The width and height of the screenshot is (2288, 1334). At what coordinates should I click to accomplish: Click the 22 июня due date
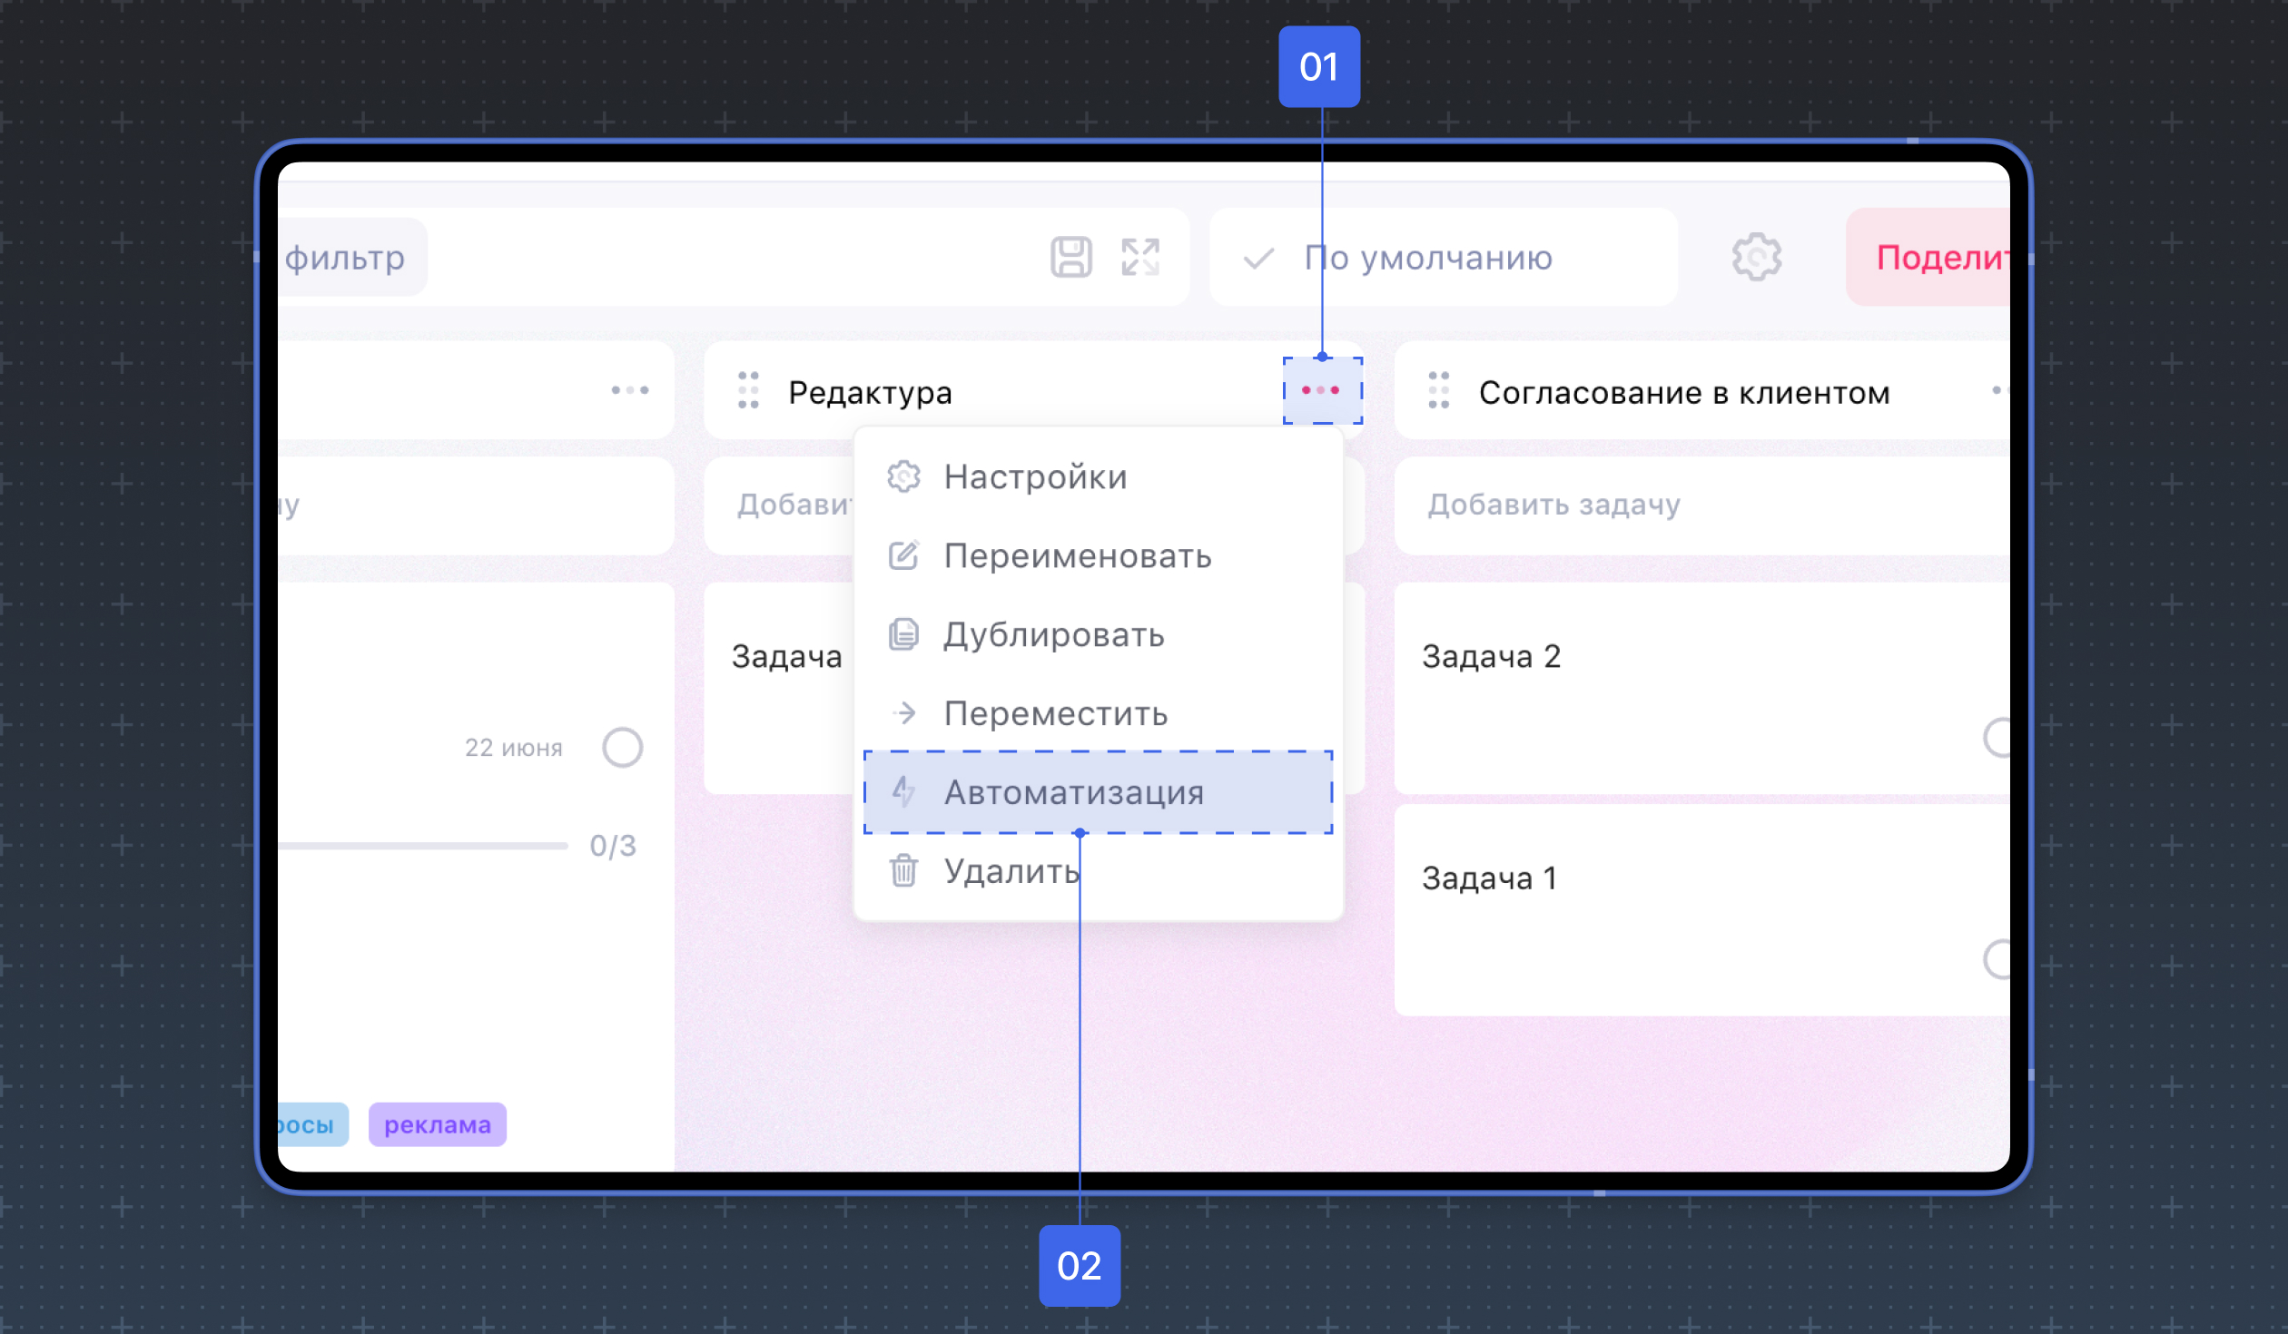(514, 748)
